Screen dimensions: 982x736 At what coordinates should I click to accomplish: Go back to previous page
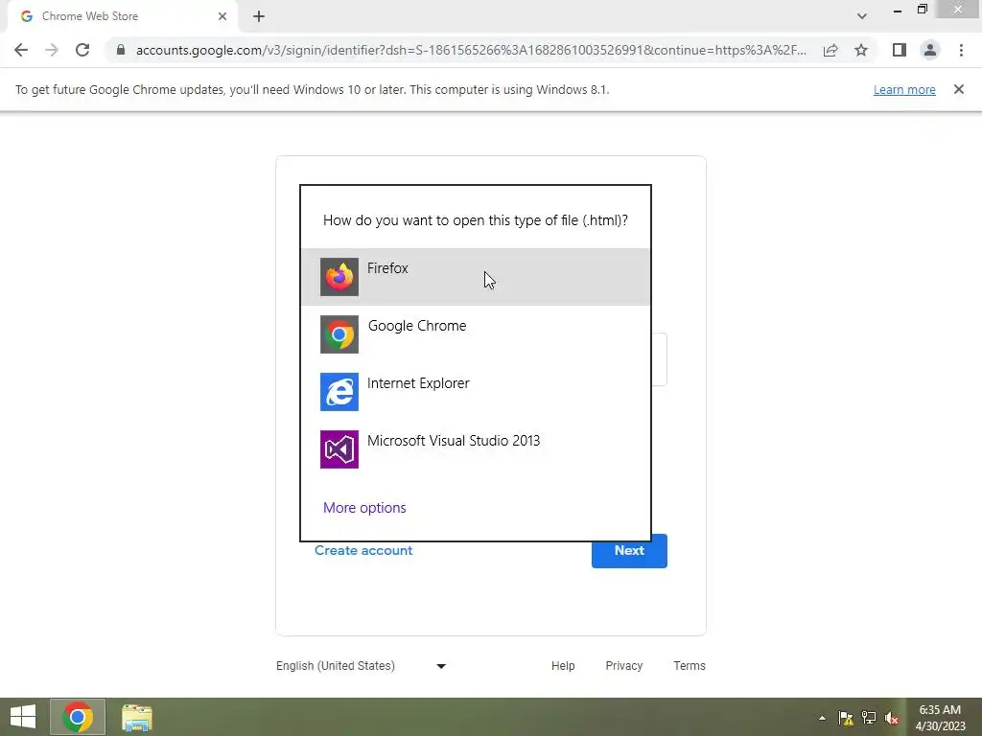tap(21, 50)
